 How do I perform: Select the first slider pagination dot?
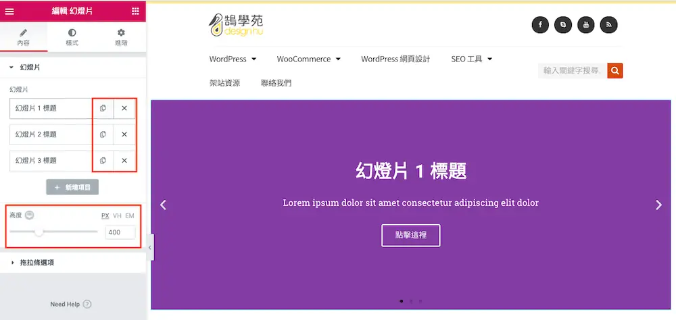point(402,301)
